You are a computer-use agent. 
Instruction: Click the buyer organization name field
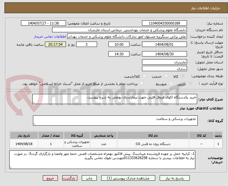119,30
